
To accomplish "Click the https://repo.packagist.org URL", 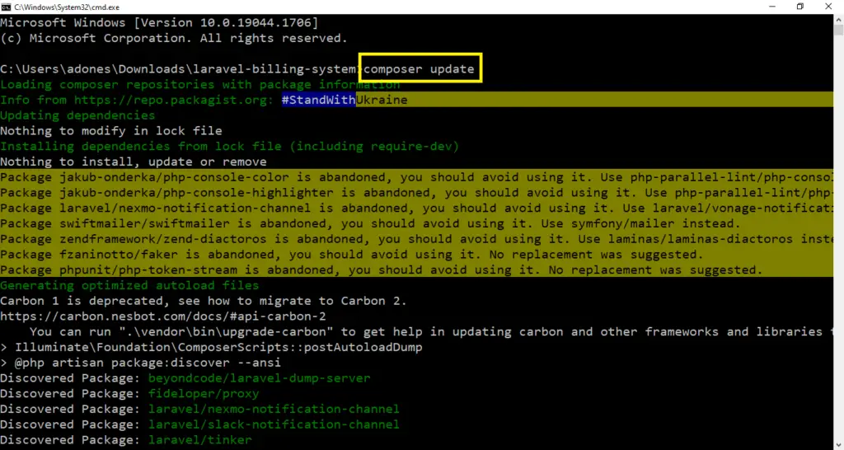I will [x=170, y=100].
